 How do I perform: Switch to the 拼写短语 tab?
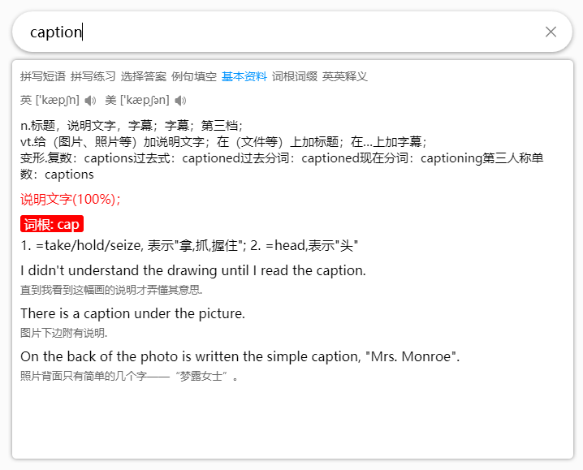click(x=43, y=76)
